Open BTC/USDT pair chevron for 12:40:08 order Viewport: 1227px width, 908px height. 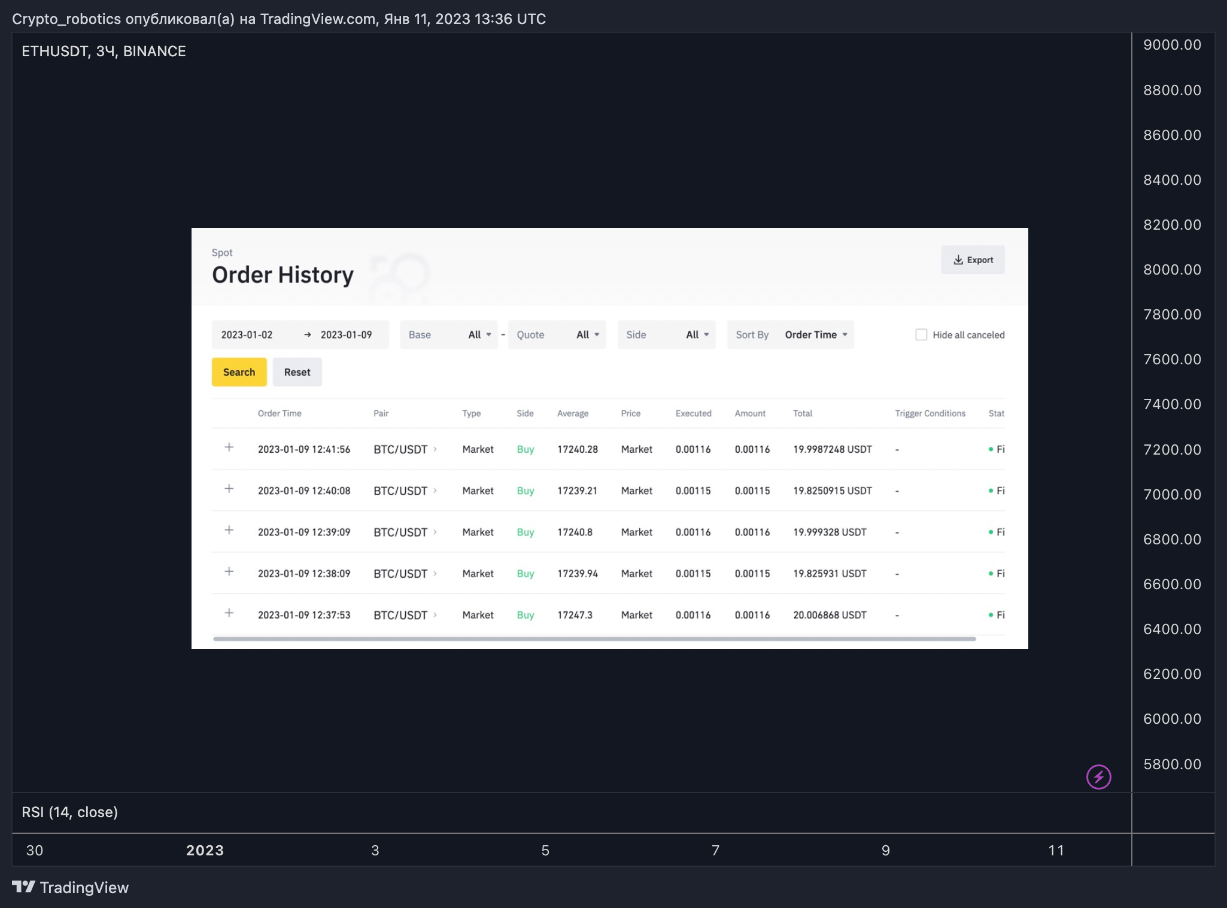coord(435,490)
